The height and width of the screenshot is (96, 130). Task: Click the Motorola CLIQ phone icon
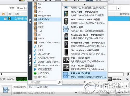(66, 37)
